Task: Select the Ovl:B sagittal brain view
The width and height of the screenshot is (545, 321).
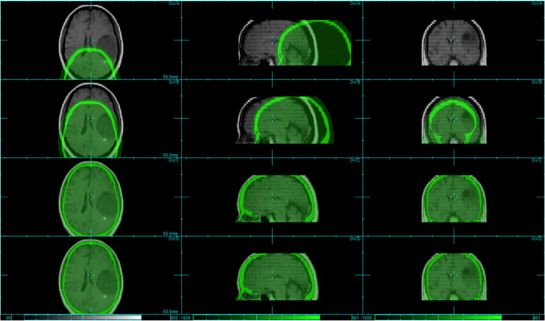Action: (x=272, y=119)
